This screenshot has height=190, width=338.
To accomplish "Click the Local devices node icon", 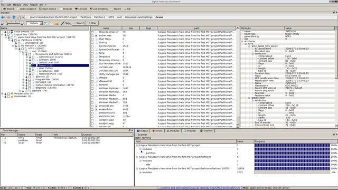I will tap(12, 32).
